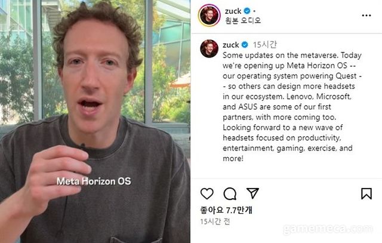View zuck's story via the ringed header avatar

pos(210,15)
